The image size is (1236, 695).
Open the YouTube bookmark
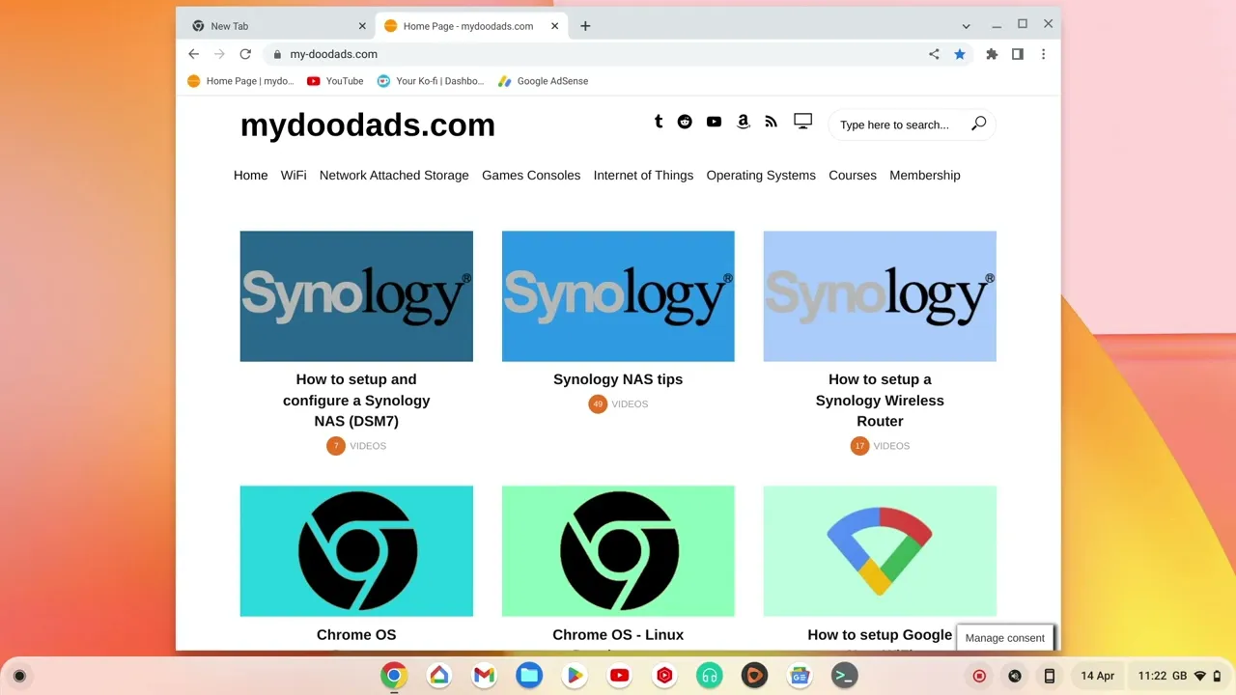pyautogui.click(x=335, y=81)
